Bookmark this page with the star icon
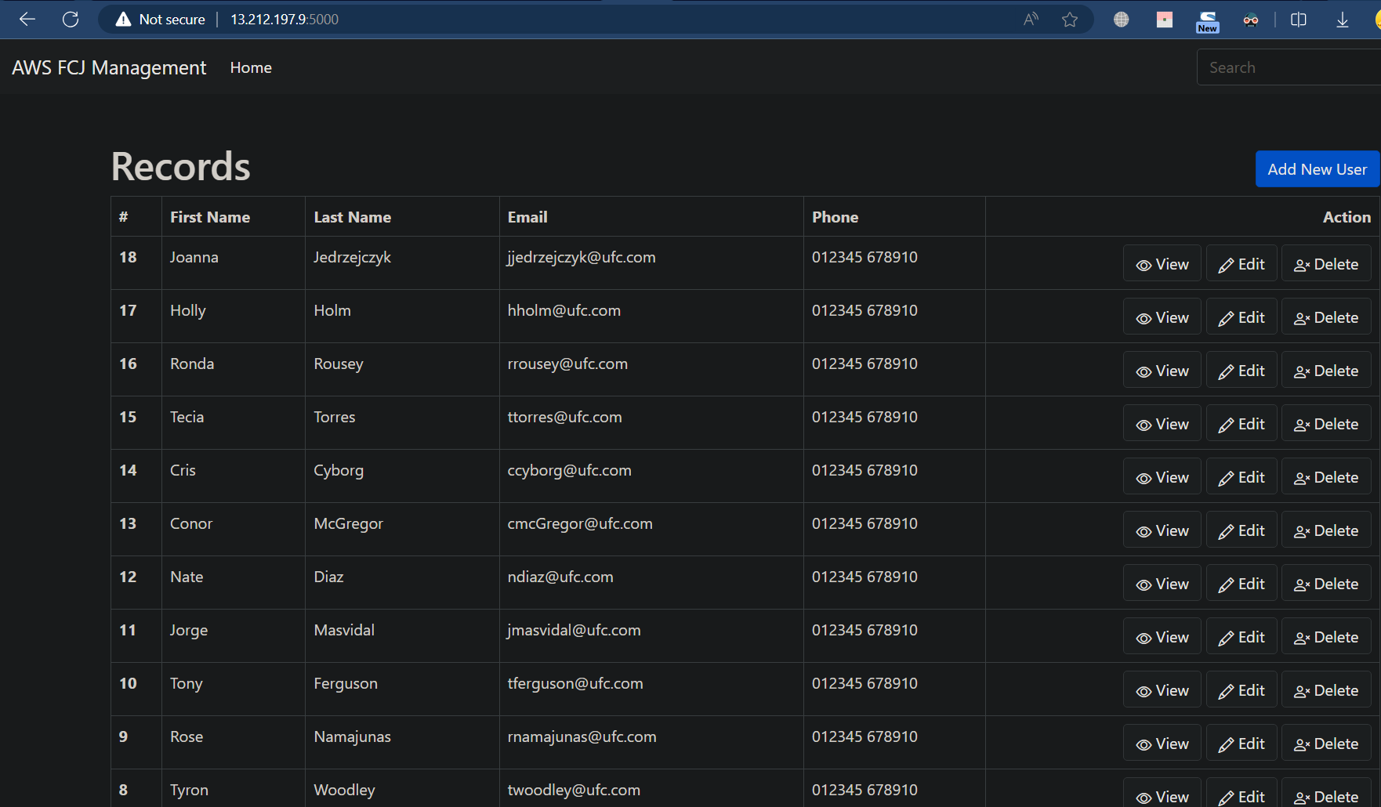 1070,20
